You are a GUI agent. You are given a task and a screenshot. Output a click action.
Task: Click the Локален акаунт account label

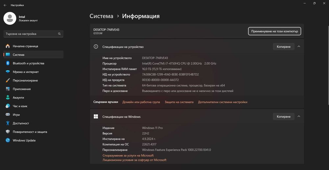coord(28,20)
